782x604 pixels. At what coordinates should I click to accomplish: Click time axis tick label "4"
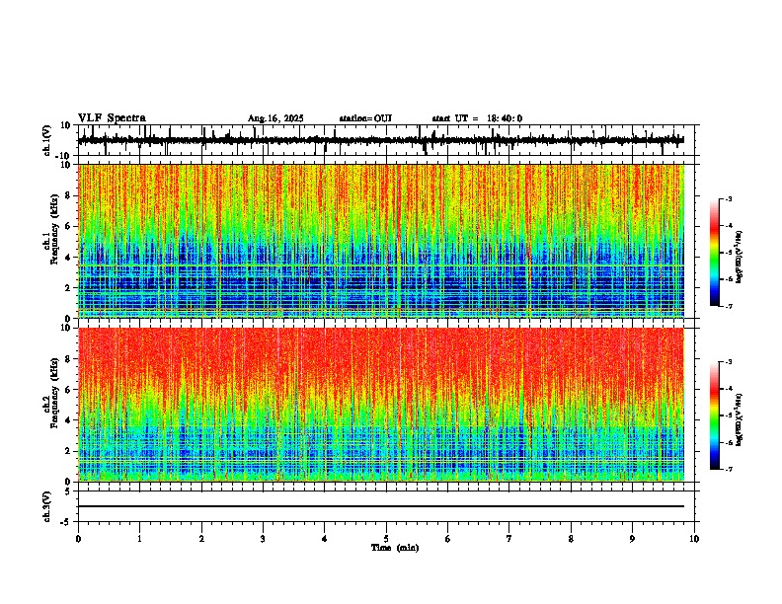(325, 539)
